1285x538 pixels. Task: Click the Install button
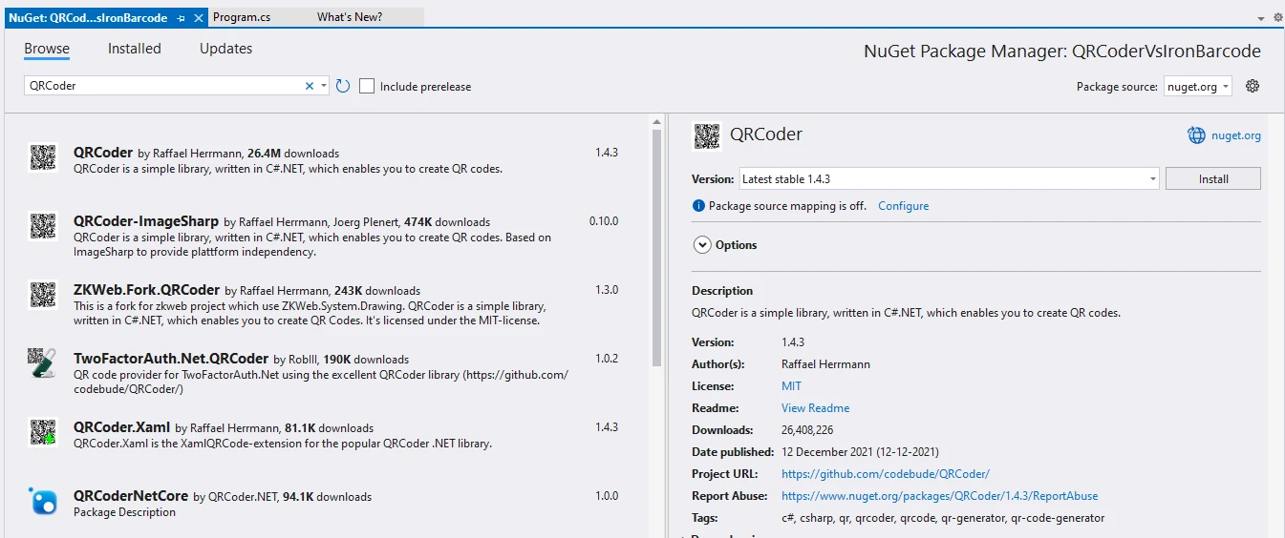point(1213,179)
